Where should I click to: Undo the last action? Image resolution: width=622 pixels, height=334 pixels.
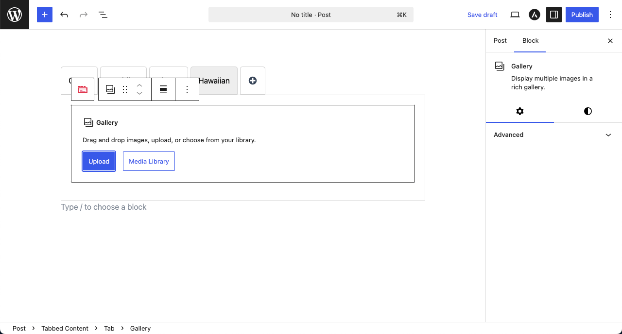click(64, 15)
